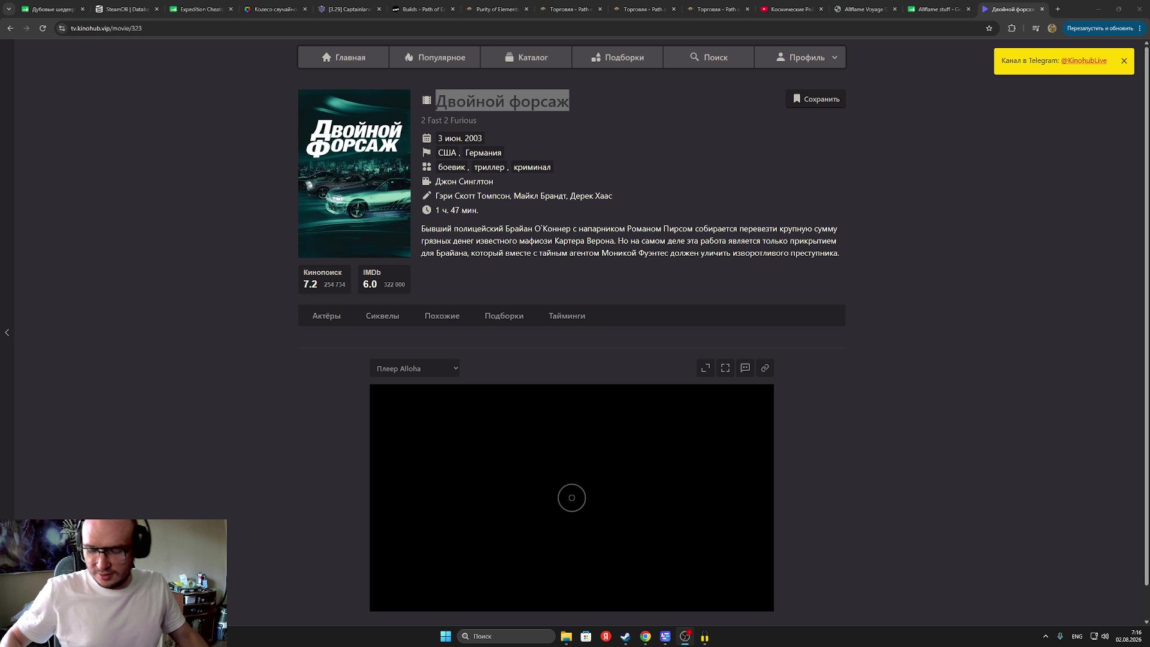Switch to the Похожие tab

pos(442,316)
